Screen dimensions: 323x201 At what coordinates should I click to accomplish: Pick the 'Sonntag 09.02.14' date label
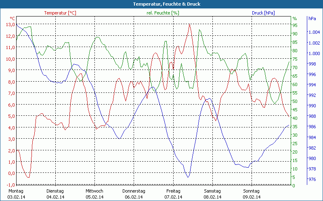[252, 194]
